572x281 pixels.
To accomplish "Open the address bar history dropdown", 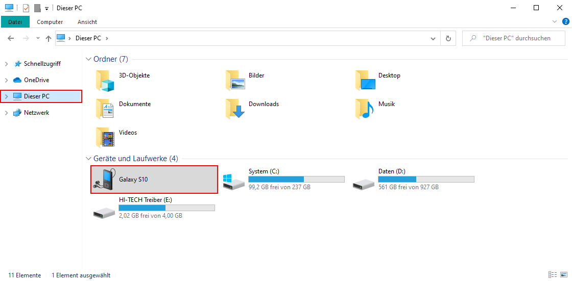I will (x=433, y=38).
